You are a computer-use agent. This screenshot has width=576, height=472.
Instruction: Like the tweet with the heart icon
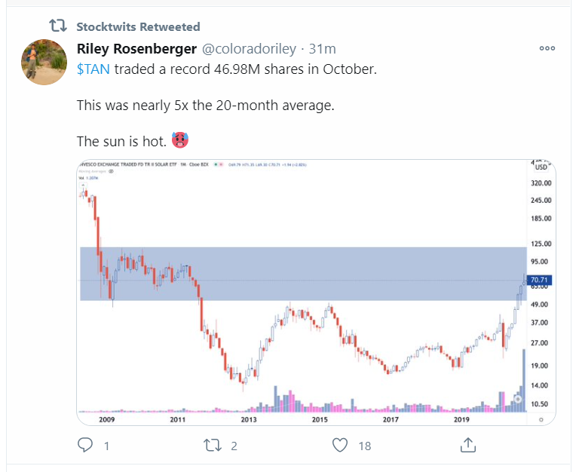(340, 446)
